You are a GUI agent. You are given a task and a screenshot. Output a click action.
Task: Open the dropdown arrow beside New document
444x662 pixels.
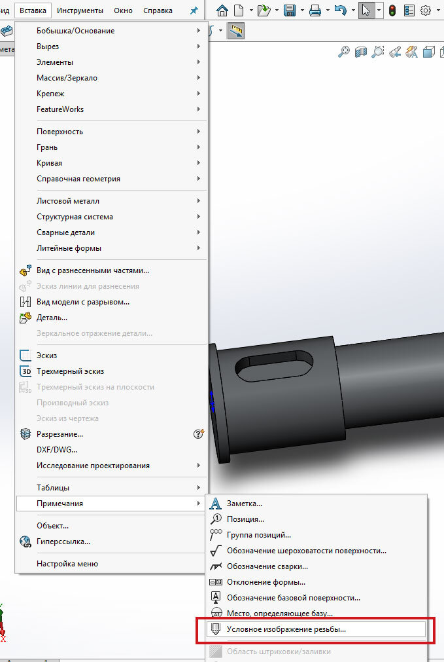point(251,10)
